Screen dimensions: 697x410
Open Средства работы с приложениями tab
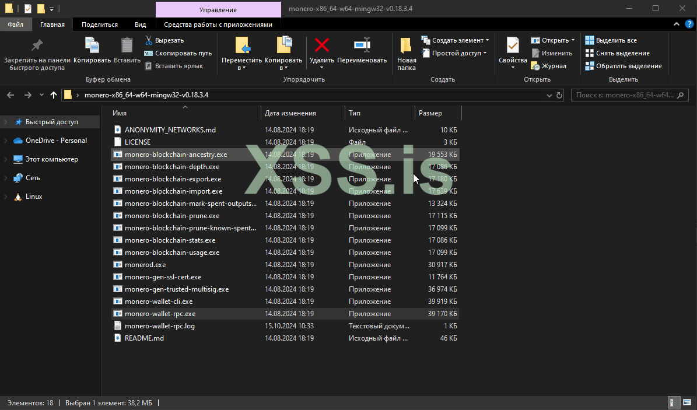218,24
